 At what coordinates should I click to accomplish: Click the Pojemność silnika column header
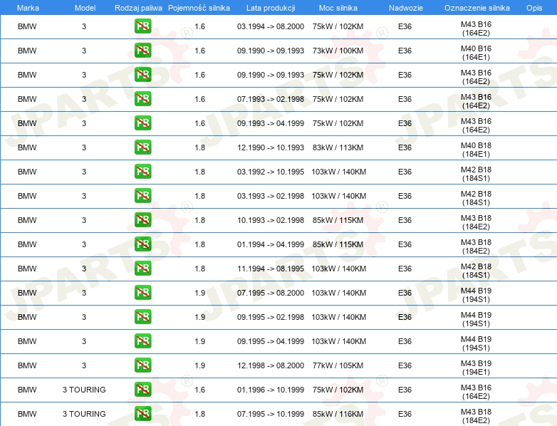click(199, 8)
